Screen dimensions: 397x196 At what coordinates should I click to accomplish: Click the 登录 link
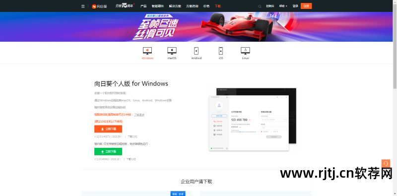[295, 6]
